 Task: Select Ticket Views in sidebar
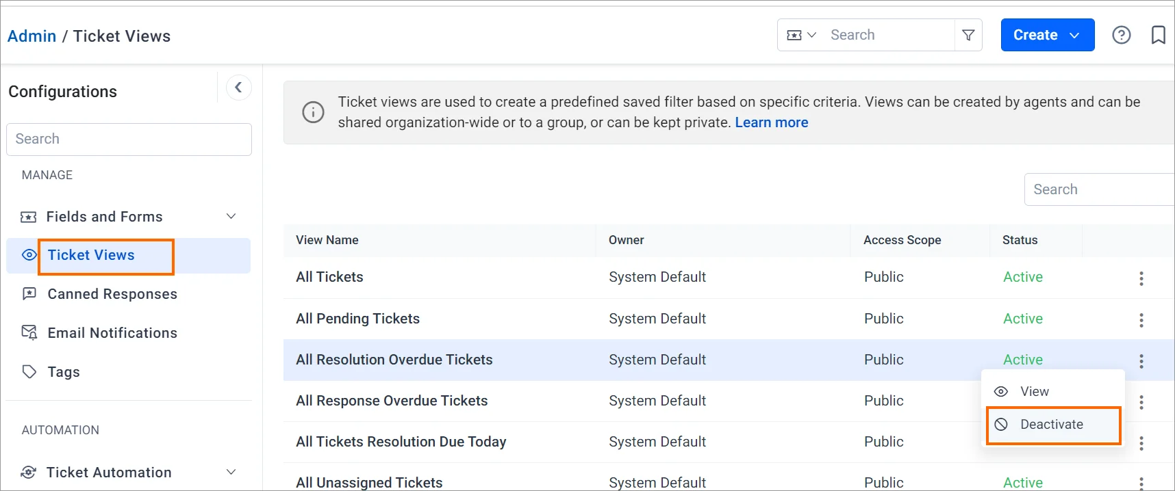(91, 255)
